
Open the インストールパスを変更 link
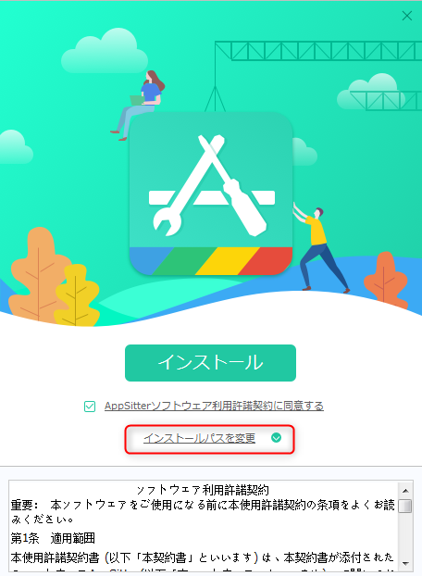click(x=199, y=438)
